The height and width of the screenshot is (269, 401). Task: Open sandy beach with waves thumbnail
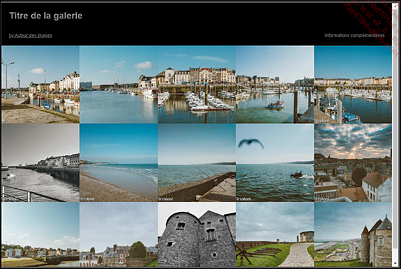119,163
